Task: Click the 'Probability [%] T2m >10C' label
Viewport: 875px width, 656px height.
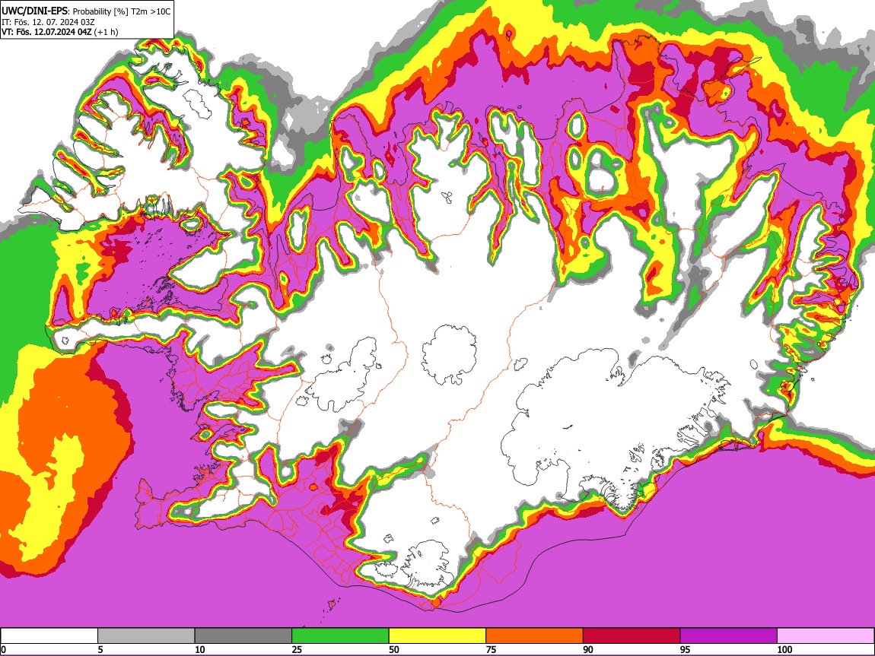Action: point(122,11)
